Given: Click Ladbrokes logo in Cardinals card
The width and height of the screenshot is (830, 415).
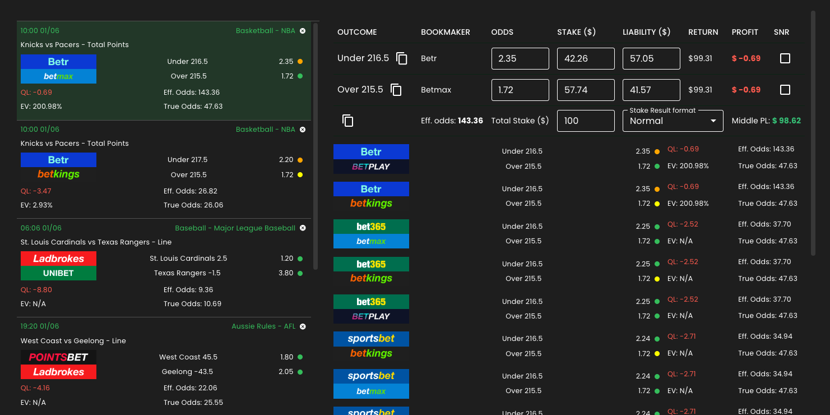Looking at the screenshot, I should [x=58, y=259].
